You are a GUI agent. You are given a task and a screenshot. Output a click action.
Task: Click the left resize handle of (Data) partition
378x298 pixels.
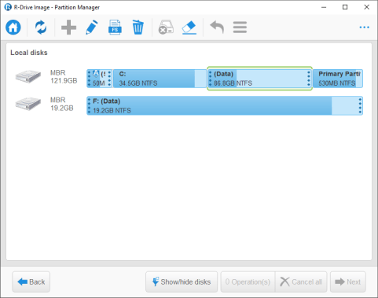[210, 79]
